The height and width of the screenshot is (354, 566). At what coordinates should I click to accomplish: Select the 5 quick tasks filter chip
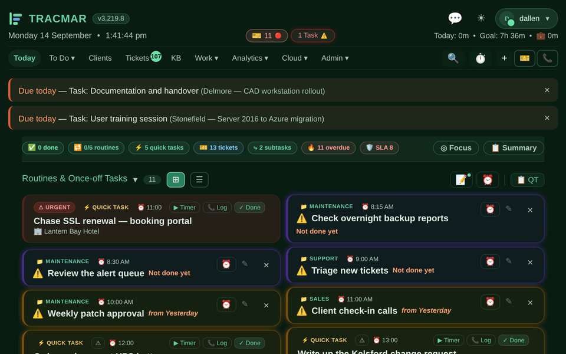(159, 147)
